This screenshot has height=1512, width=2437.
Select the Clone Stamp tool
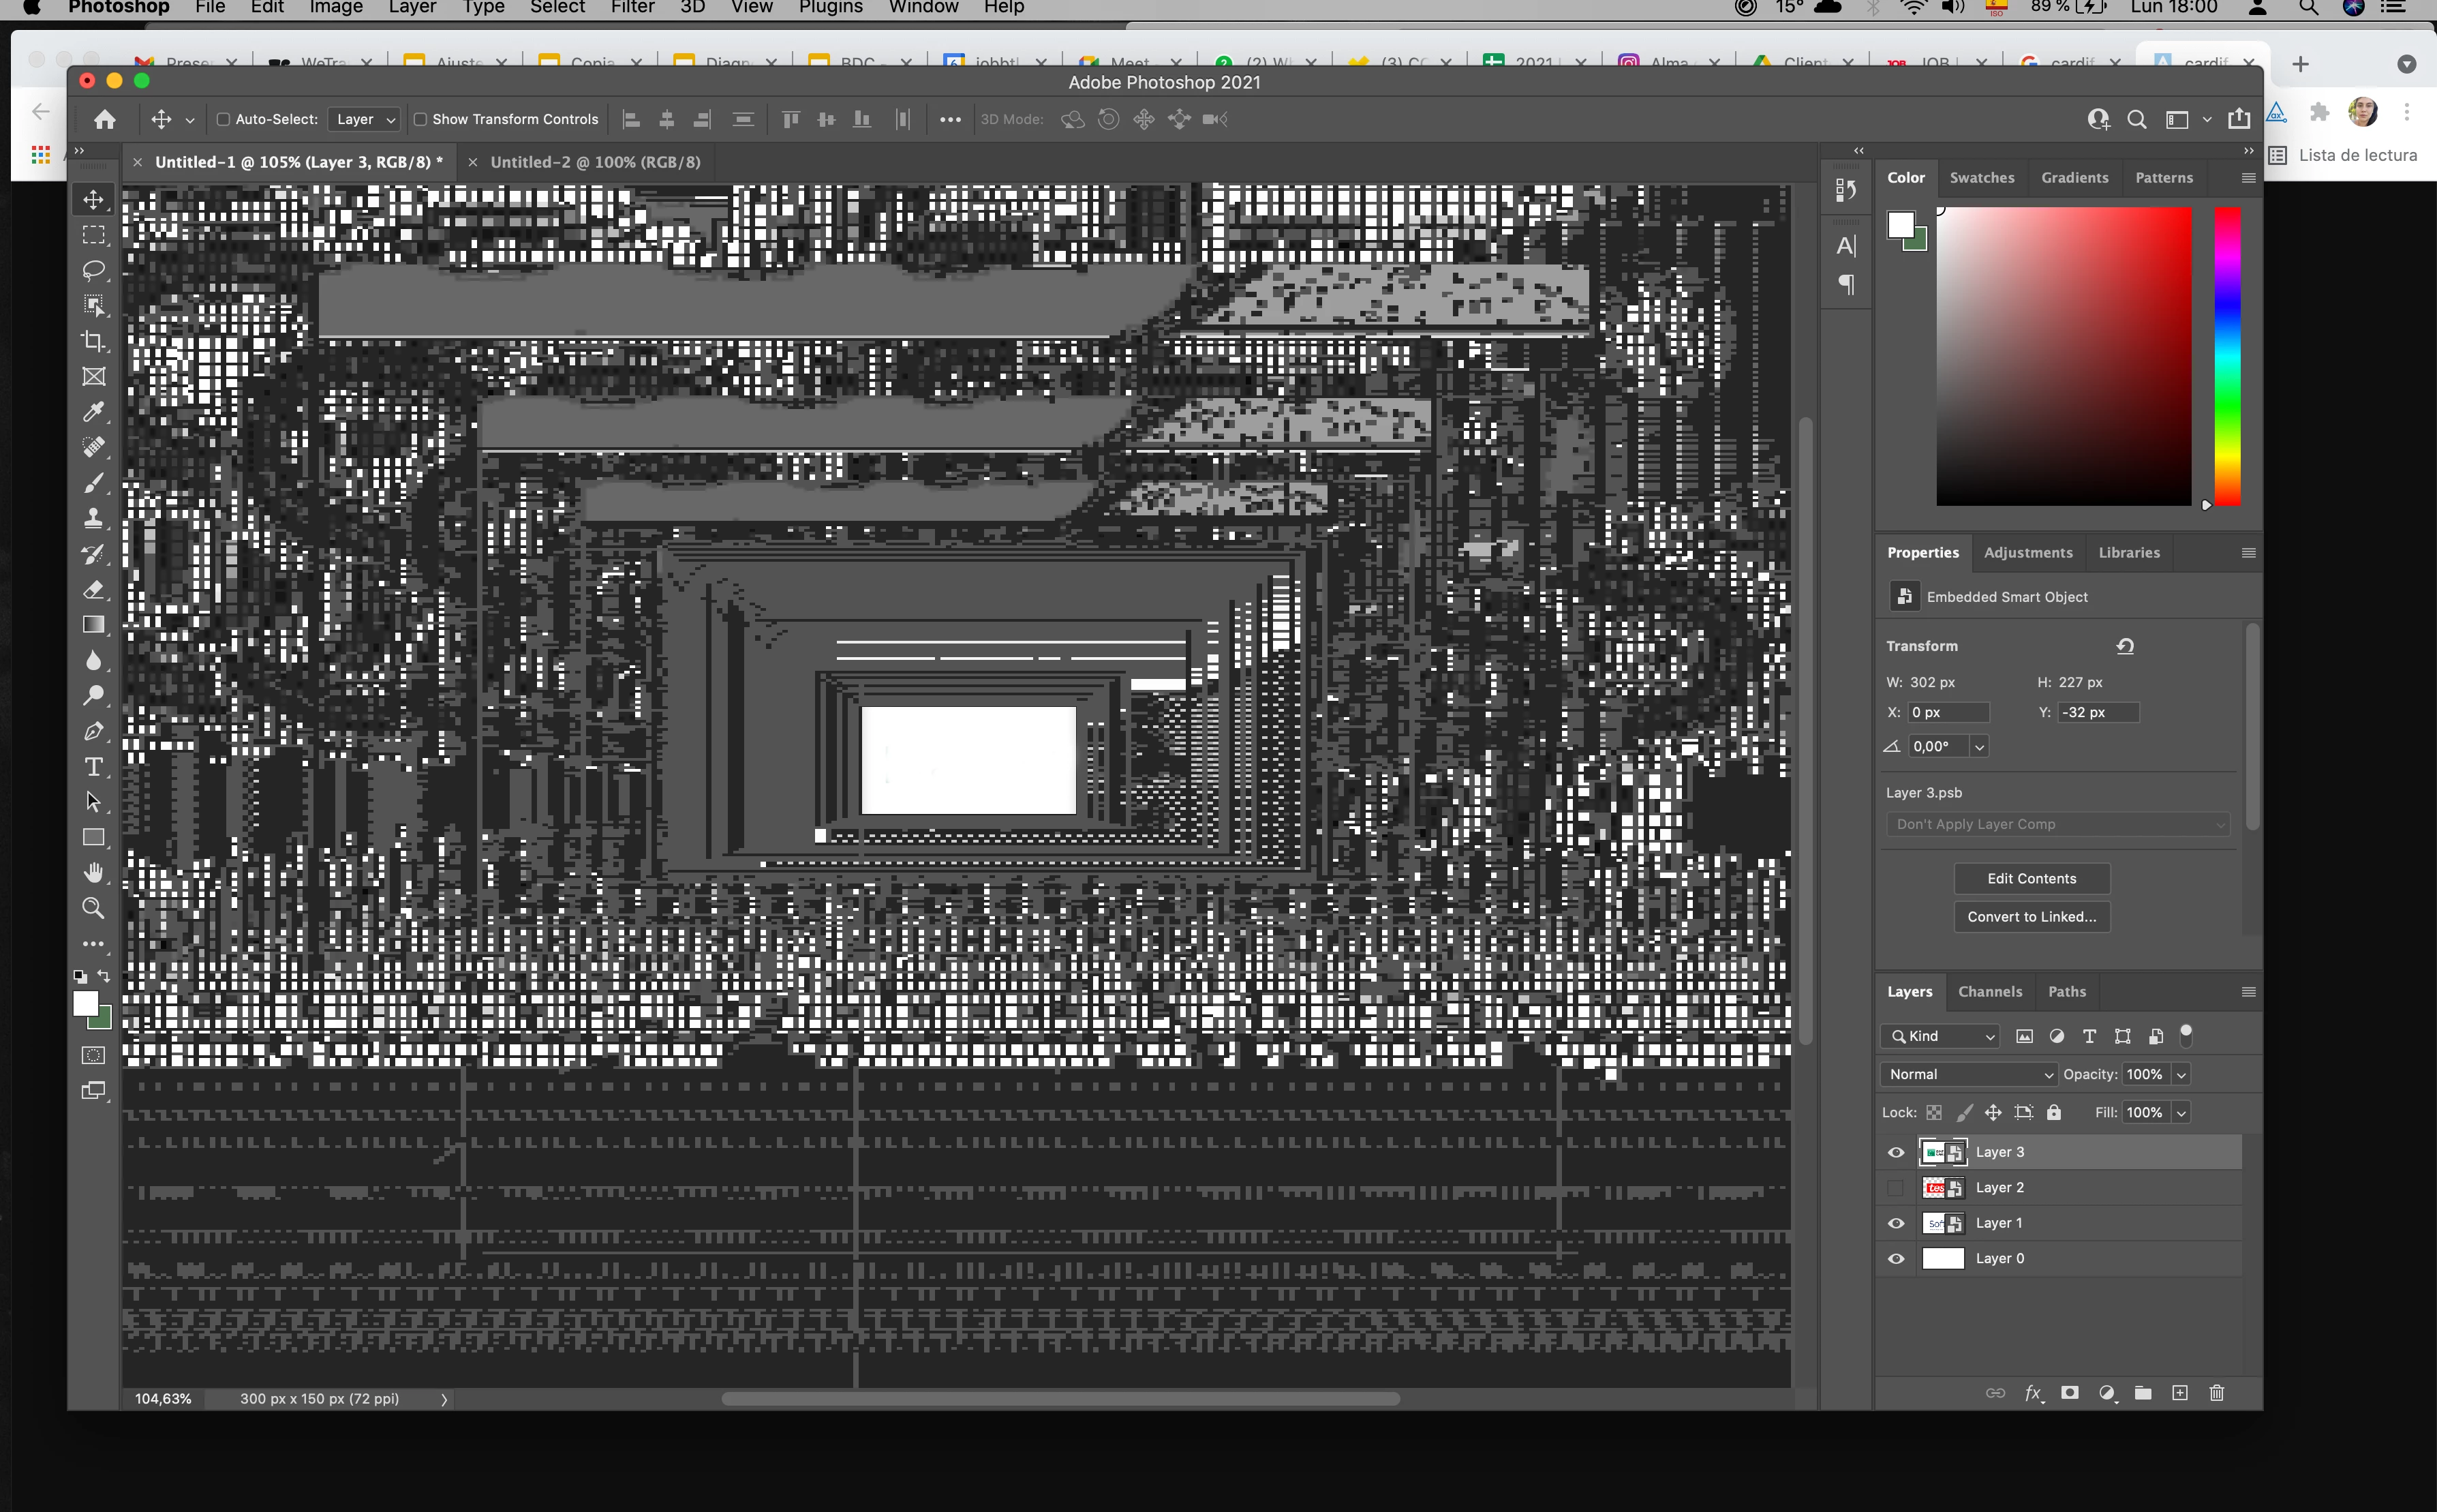point(93,518)
